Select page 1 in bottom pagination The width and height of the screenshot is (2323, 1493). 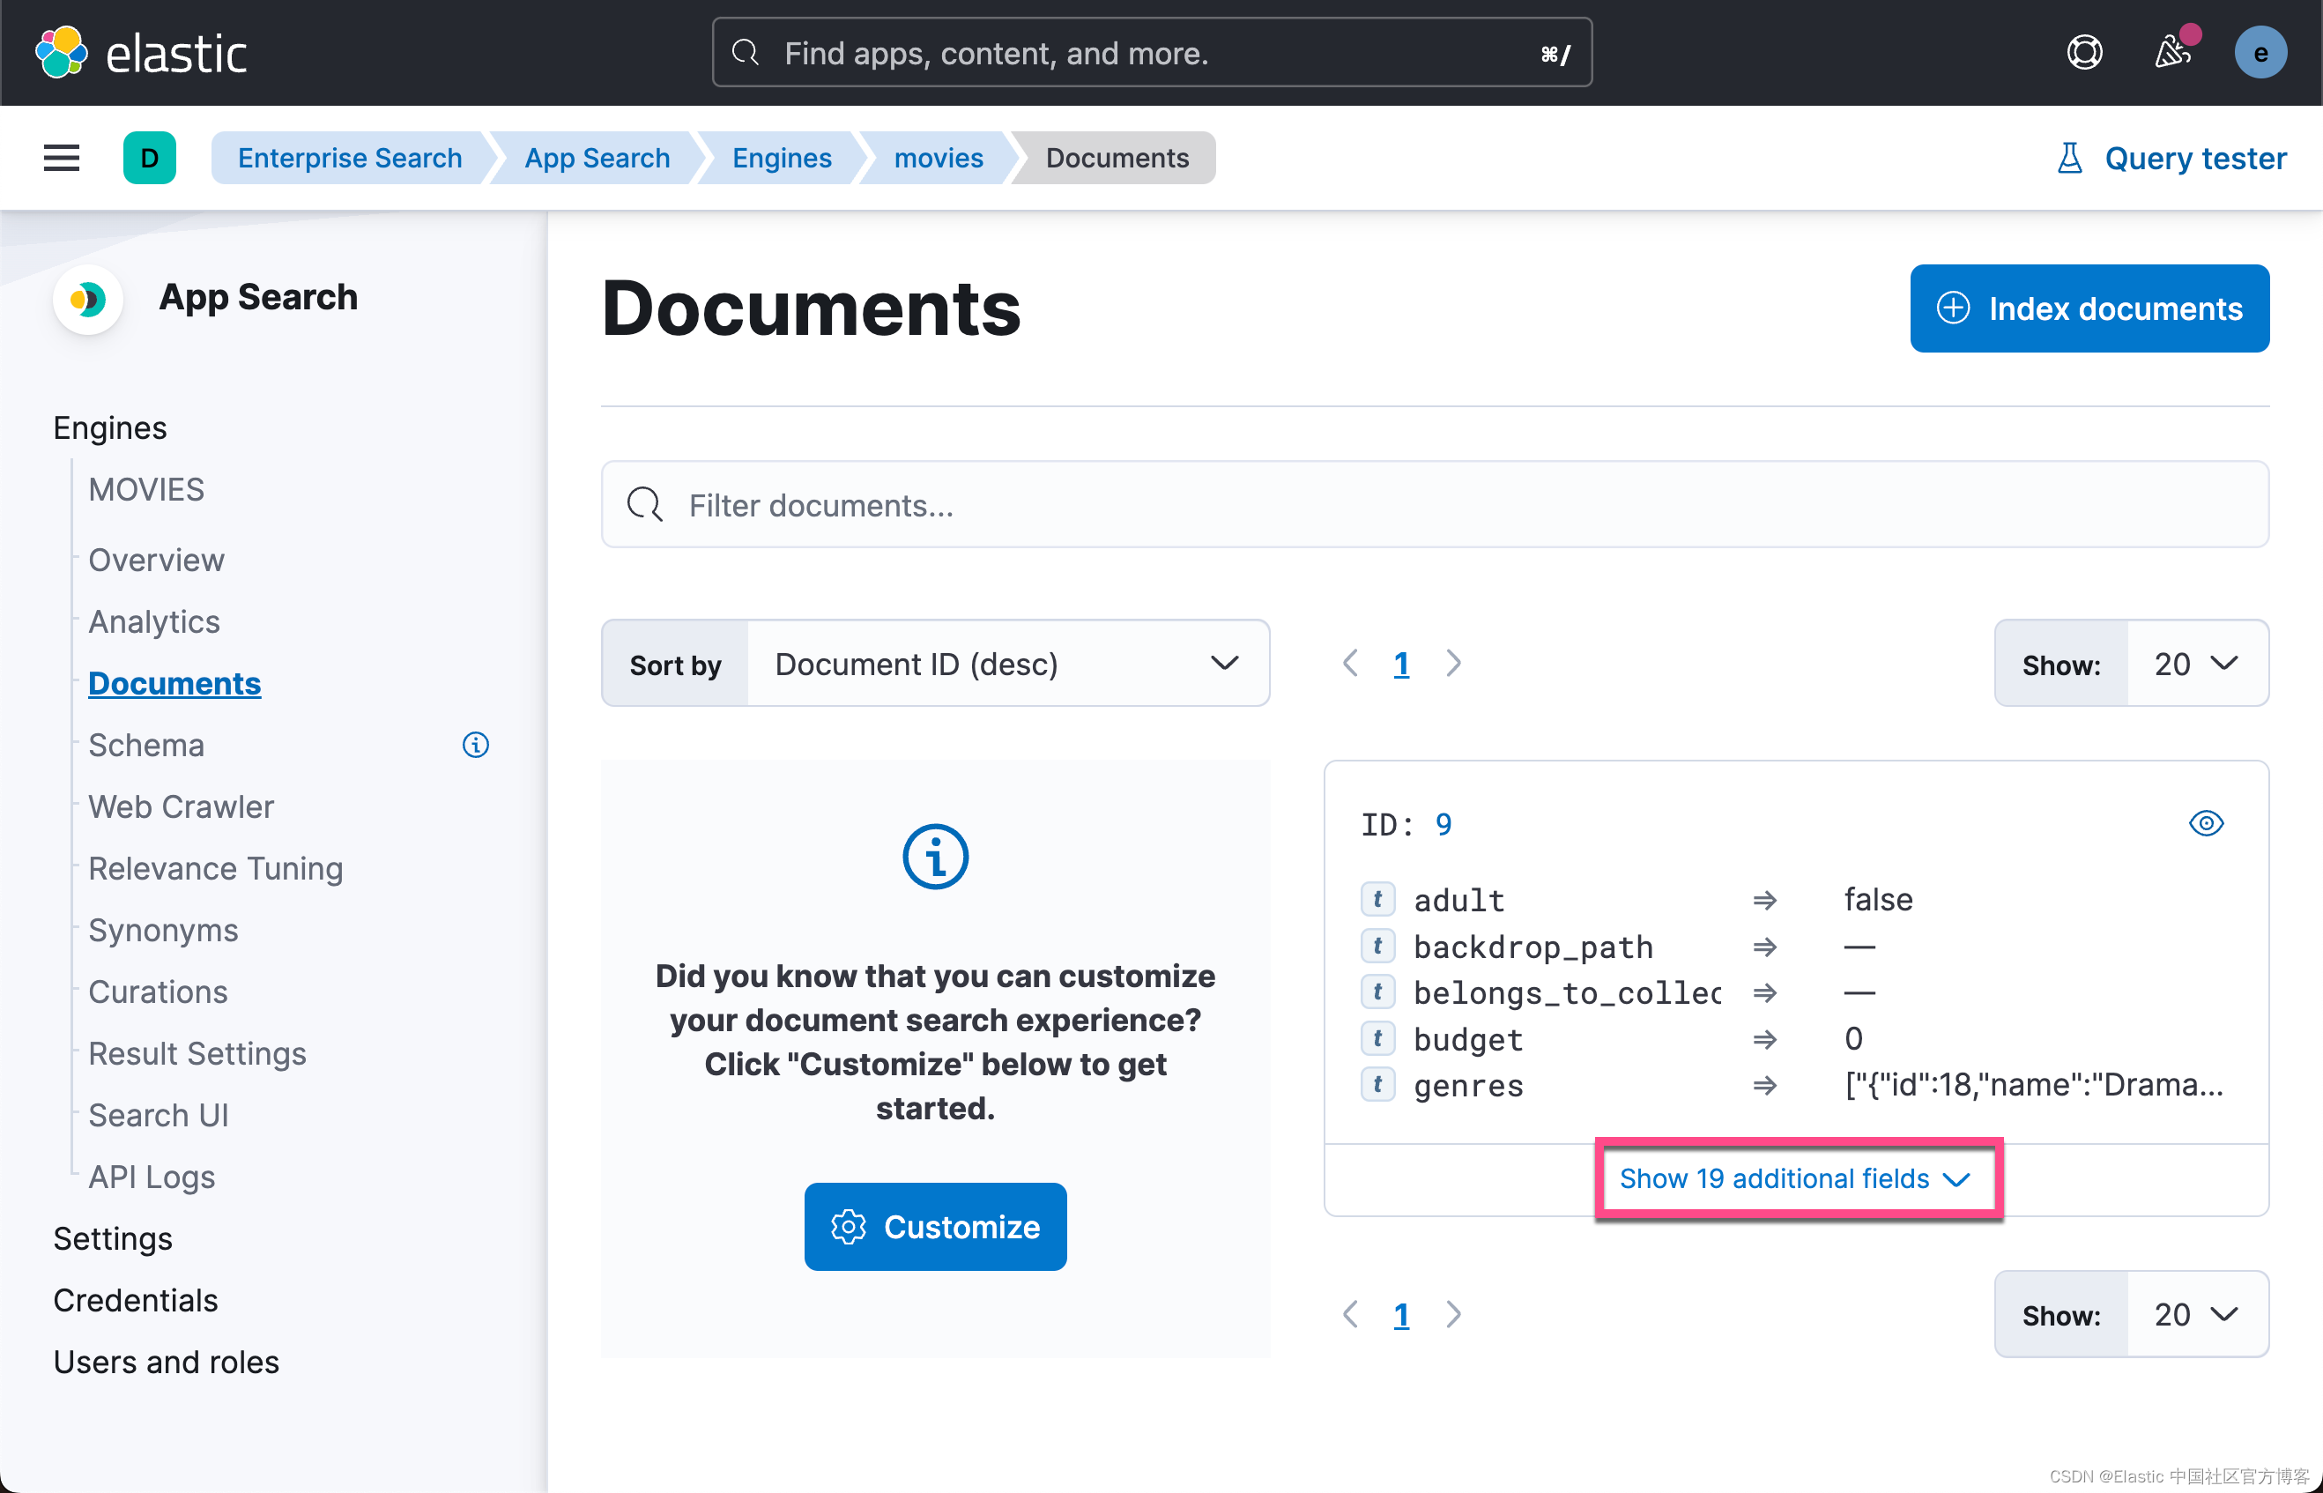[1401, 1315]
